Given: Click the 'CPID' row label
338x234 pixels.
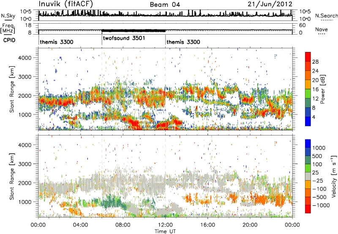Looking at the screenshot, I should (x=9, y=40).
